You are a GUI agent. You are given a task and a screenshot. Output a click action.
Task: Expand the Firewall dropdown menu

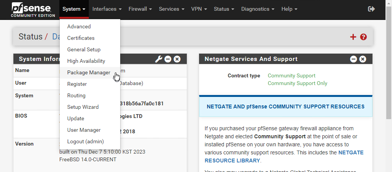pyautogui.click(x=140, y=9)
